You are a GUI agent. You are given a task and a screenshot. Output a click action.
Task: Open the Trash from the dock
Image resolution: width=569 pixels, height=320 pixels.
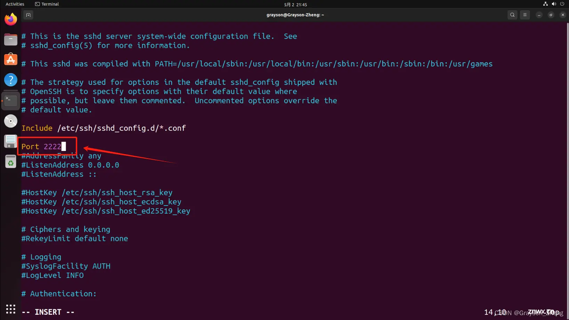[x=11, y=162]
